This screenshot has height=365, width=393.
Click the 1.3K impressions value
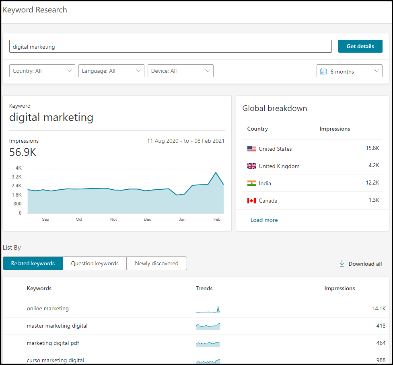[x=374, y=200]
